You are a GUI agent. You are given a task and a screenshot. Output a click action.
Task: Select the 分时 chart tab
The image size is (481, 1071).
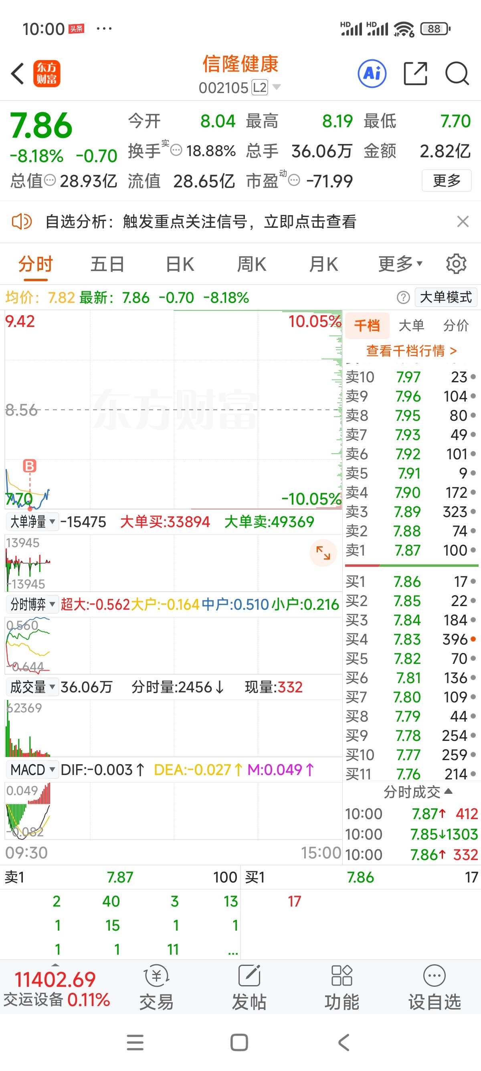pyautogui.click(x=35, y=264)
